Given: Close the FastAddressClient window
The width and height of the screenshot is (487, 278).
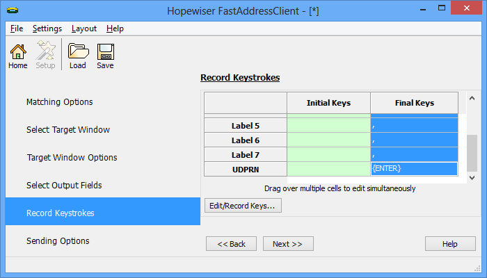Looking at the screenshot, I should 467,8.
